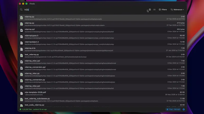Click the file icon for ndarray_conversion.pyi
The height and width of the screenshot is (114, 204).
click(x=22, y=68)
